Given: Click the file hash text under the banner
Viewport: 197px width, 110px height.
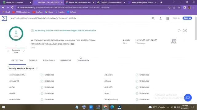Looking at the screenshot, I should click(x=63, y=40).
